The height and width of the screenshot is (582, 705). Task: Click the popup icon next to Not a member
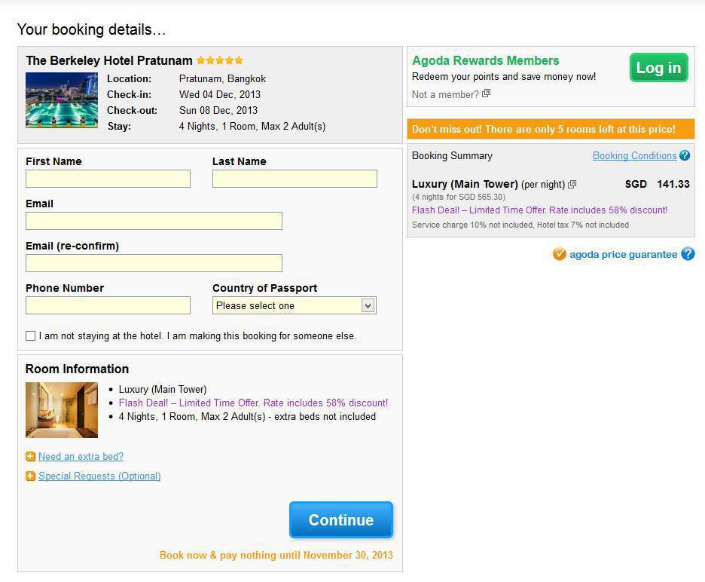pyautogui.click(x=486, y=93)
